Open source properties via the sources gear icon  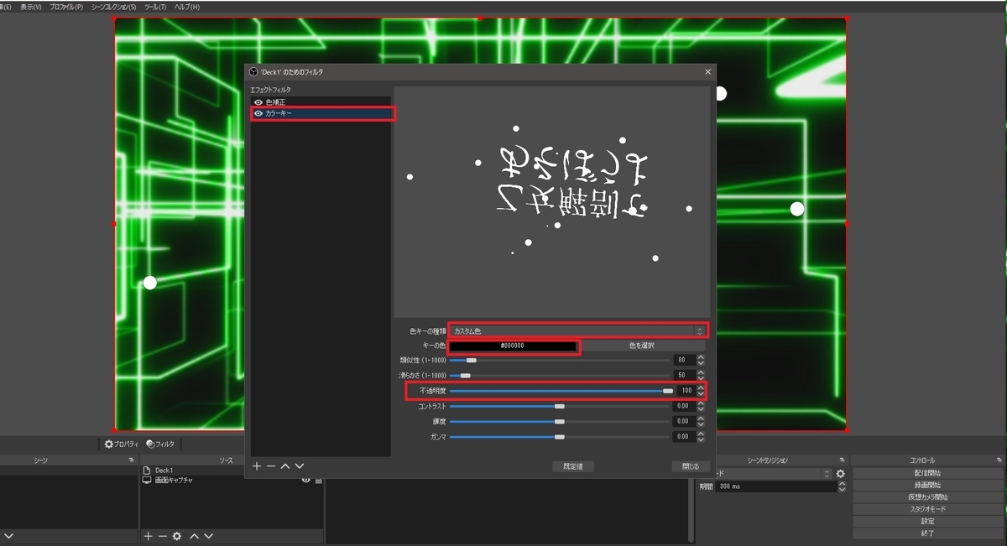(x=177, y=536)
